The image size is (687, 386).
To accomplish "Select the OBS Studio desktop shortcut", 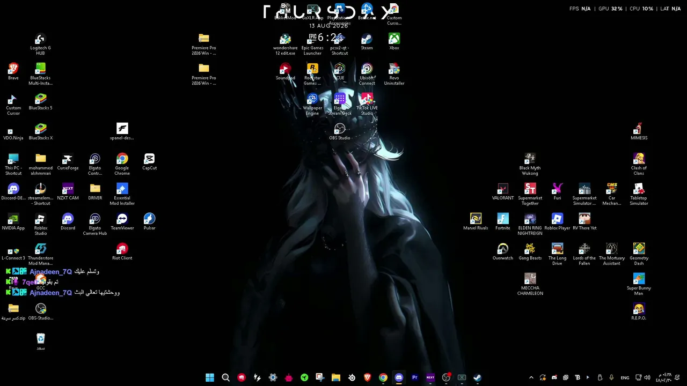I will [x=339, y=132].
